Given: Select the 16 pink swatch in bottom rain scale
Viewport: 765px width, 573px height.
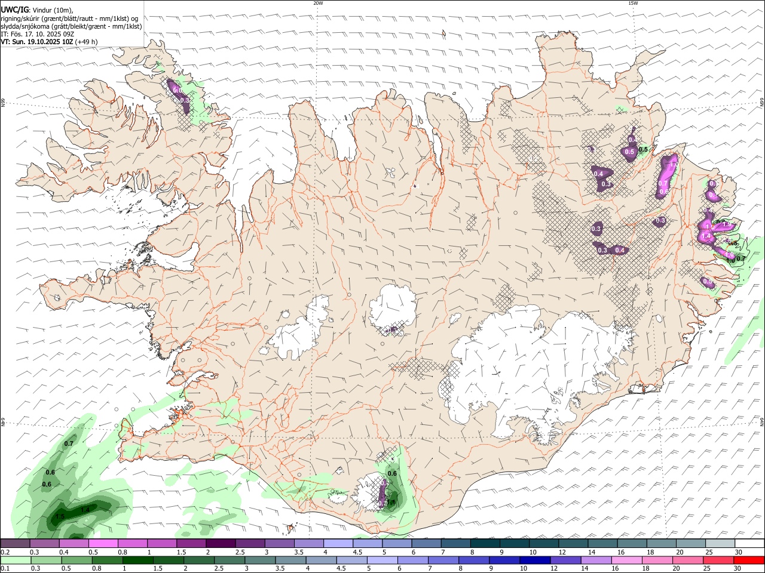Looking at the screenshot, I should (x=627, y=560).
